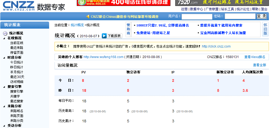Click yesterday's 人均浏览次数 value 3.6
Screen dimensions: 270x128
(x=245, y=90)
